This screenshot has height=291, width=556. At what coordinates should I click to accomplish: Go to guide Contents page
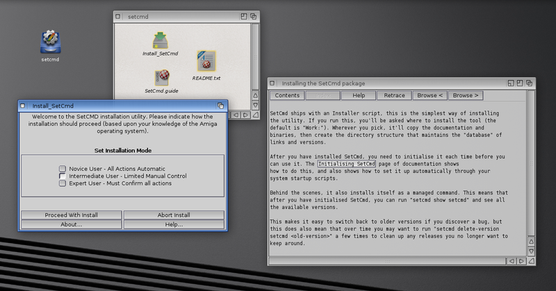pos(287,95)
